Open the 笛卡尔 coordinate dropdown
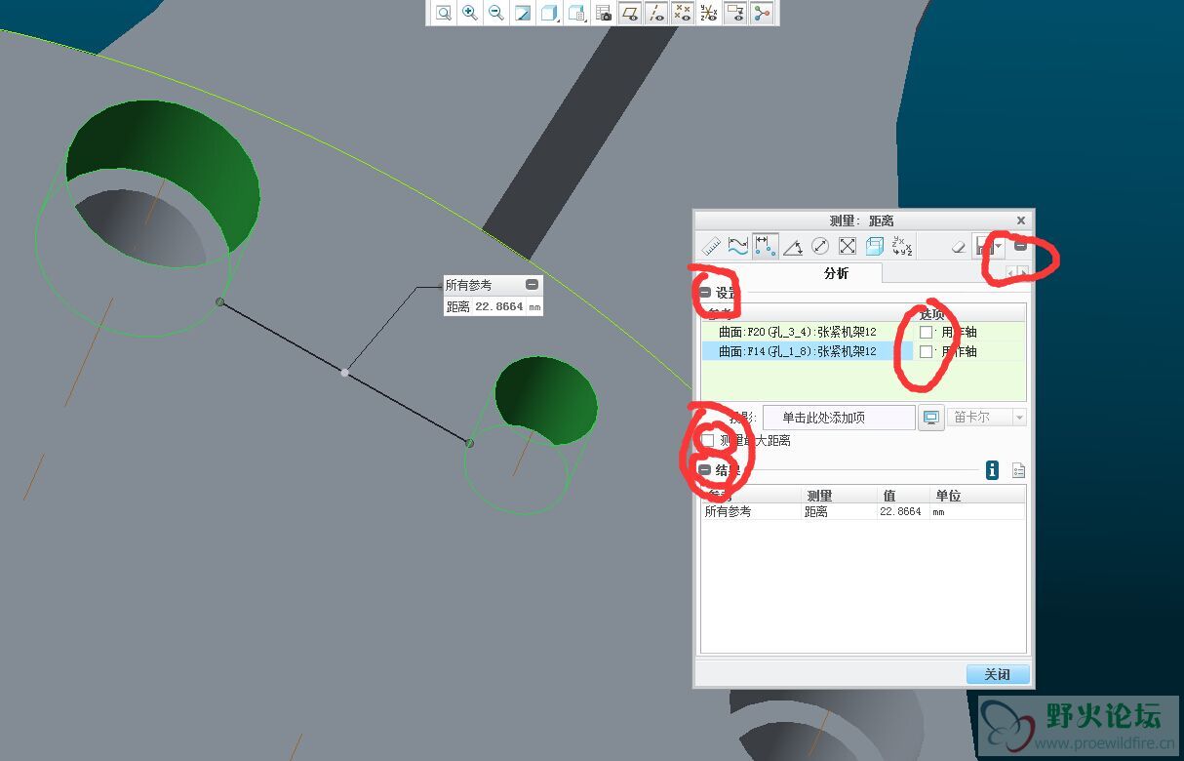 point(986,418)
